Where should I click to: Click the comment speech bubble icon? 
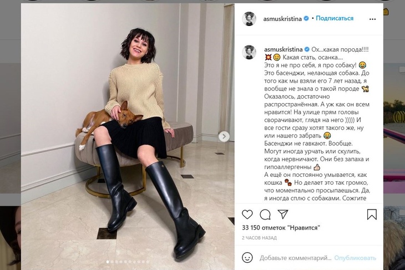click(x=265, y=215)
